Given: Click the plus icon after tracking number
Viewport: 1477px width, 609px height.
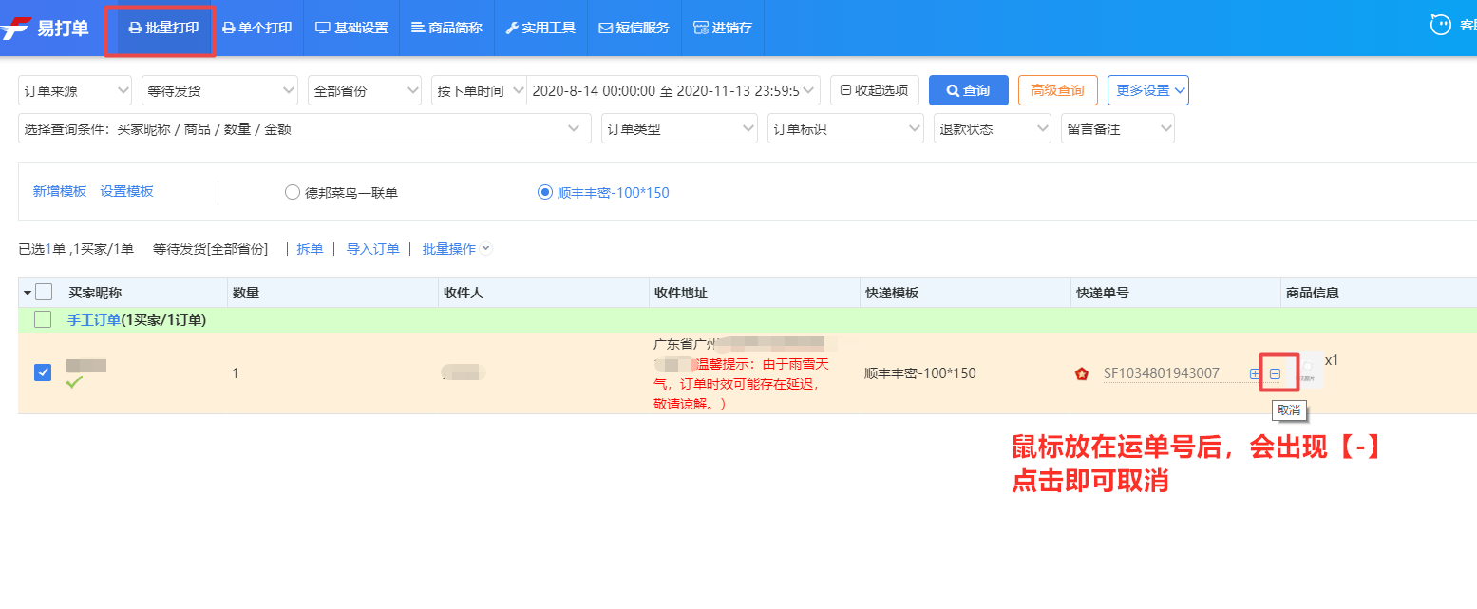Looking at the screenshot, I should click(x=1255, y=373).
